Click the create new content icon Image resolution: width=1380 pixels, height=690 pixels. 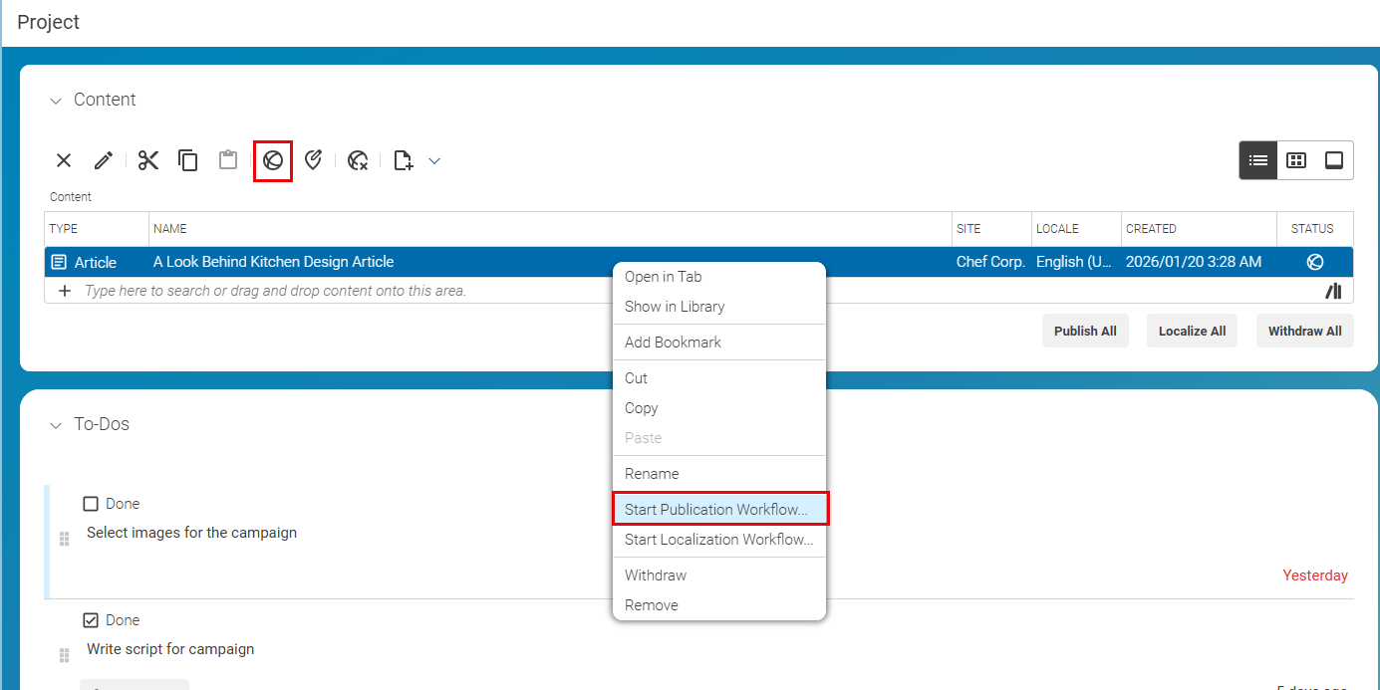tap(403, 160)
